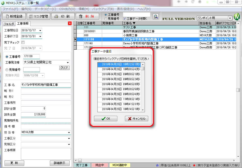Viewport: 242px width, 168px height.
Task: Select backup 2016年04月26日 09時59分18秒
Action: click(119, 74)
